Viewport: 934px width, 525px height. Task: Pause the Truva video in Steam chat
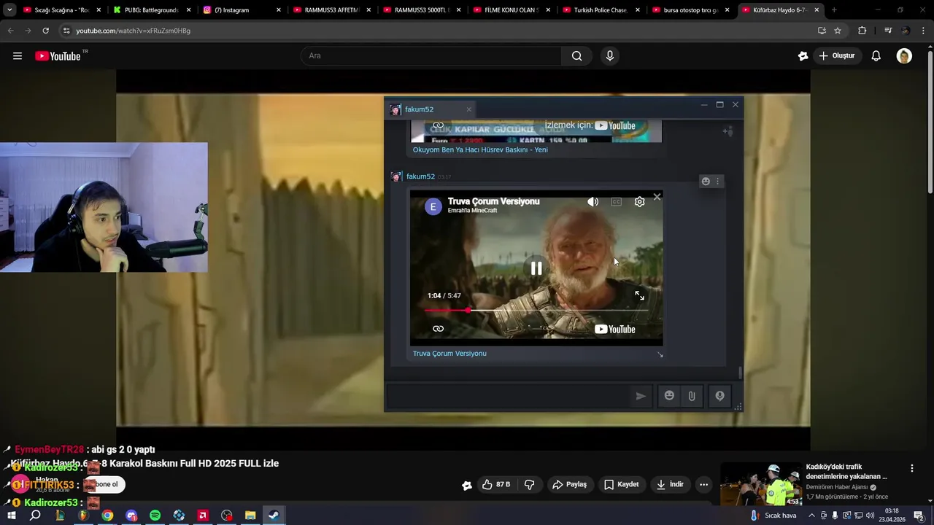536,268
